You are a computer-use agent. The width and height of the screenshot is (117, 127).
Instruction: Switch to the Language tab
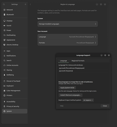63,61
